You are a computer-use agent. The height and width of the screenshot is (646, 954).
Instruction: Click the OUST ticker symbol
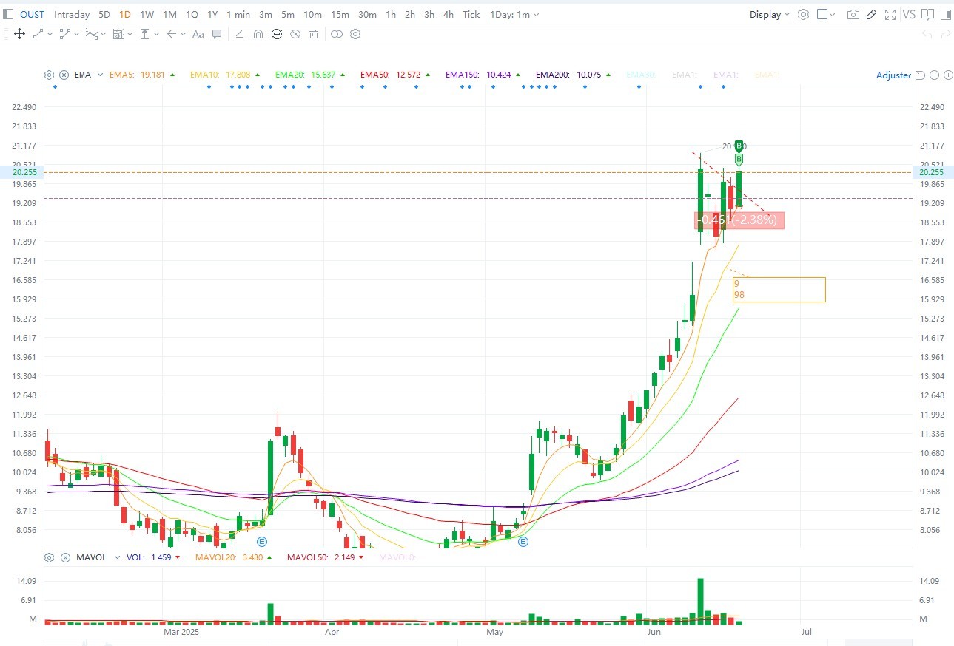[31, 14]
